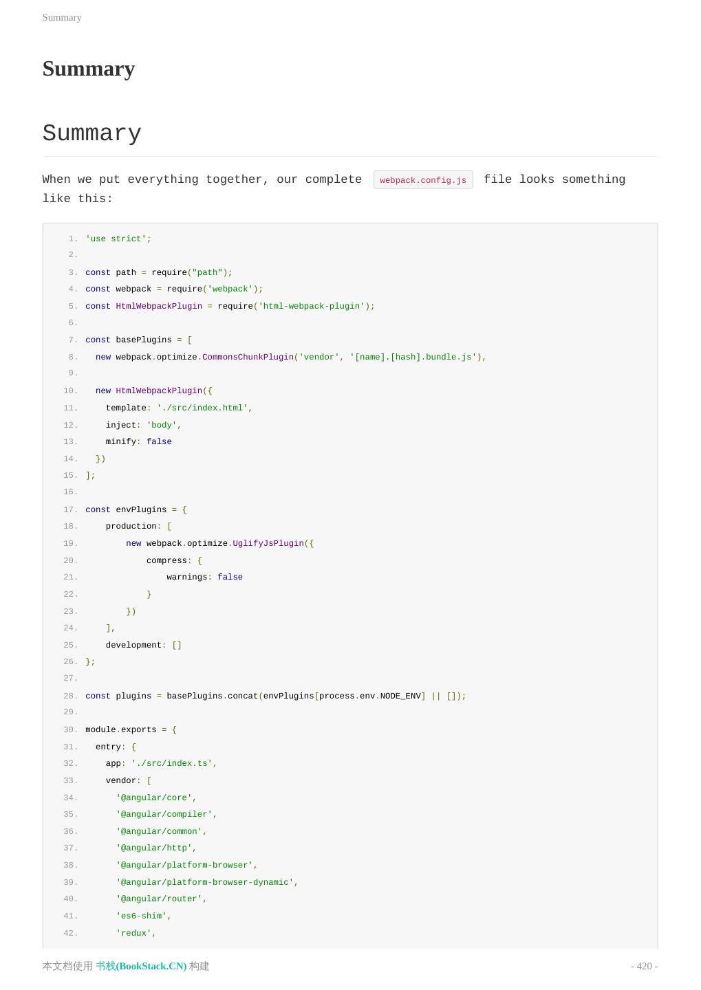Open the 书栈(BookStack.CN) footer link

[141, 966]
